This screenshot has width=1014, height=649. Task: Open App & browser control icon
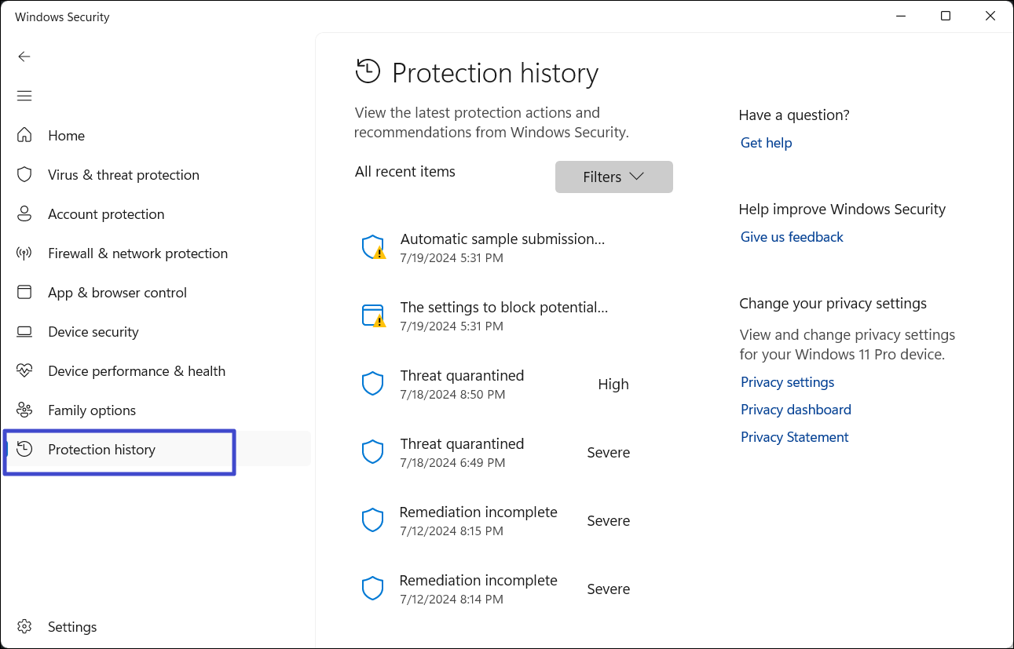24,292
